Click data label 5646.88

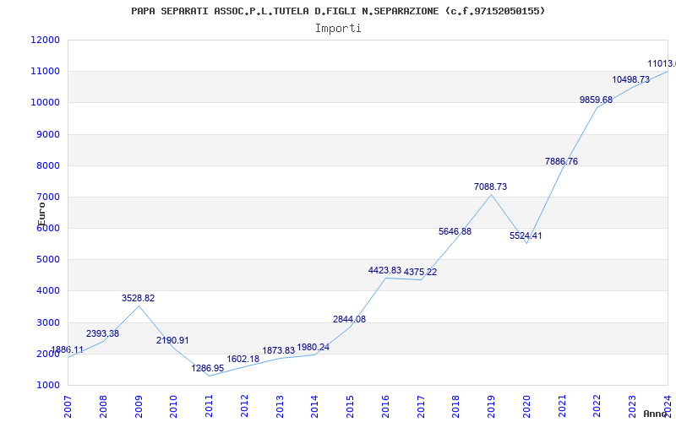pyautogui.click(x=455, y=231)
